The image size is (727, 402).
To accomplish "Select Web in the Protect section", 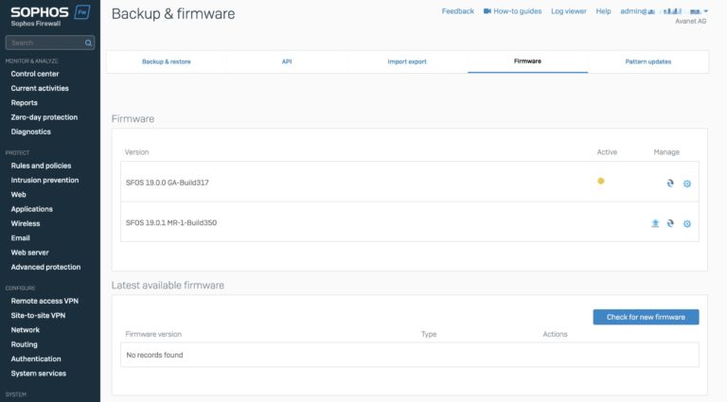I will pos(18,195).
